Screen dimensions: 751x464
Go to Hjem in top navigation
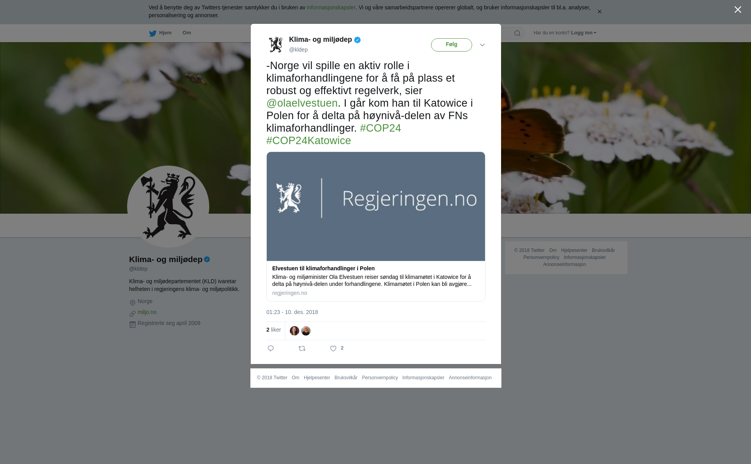click(165, 33)
